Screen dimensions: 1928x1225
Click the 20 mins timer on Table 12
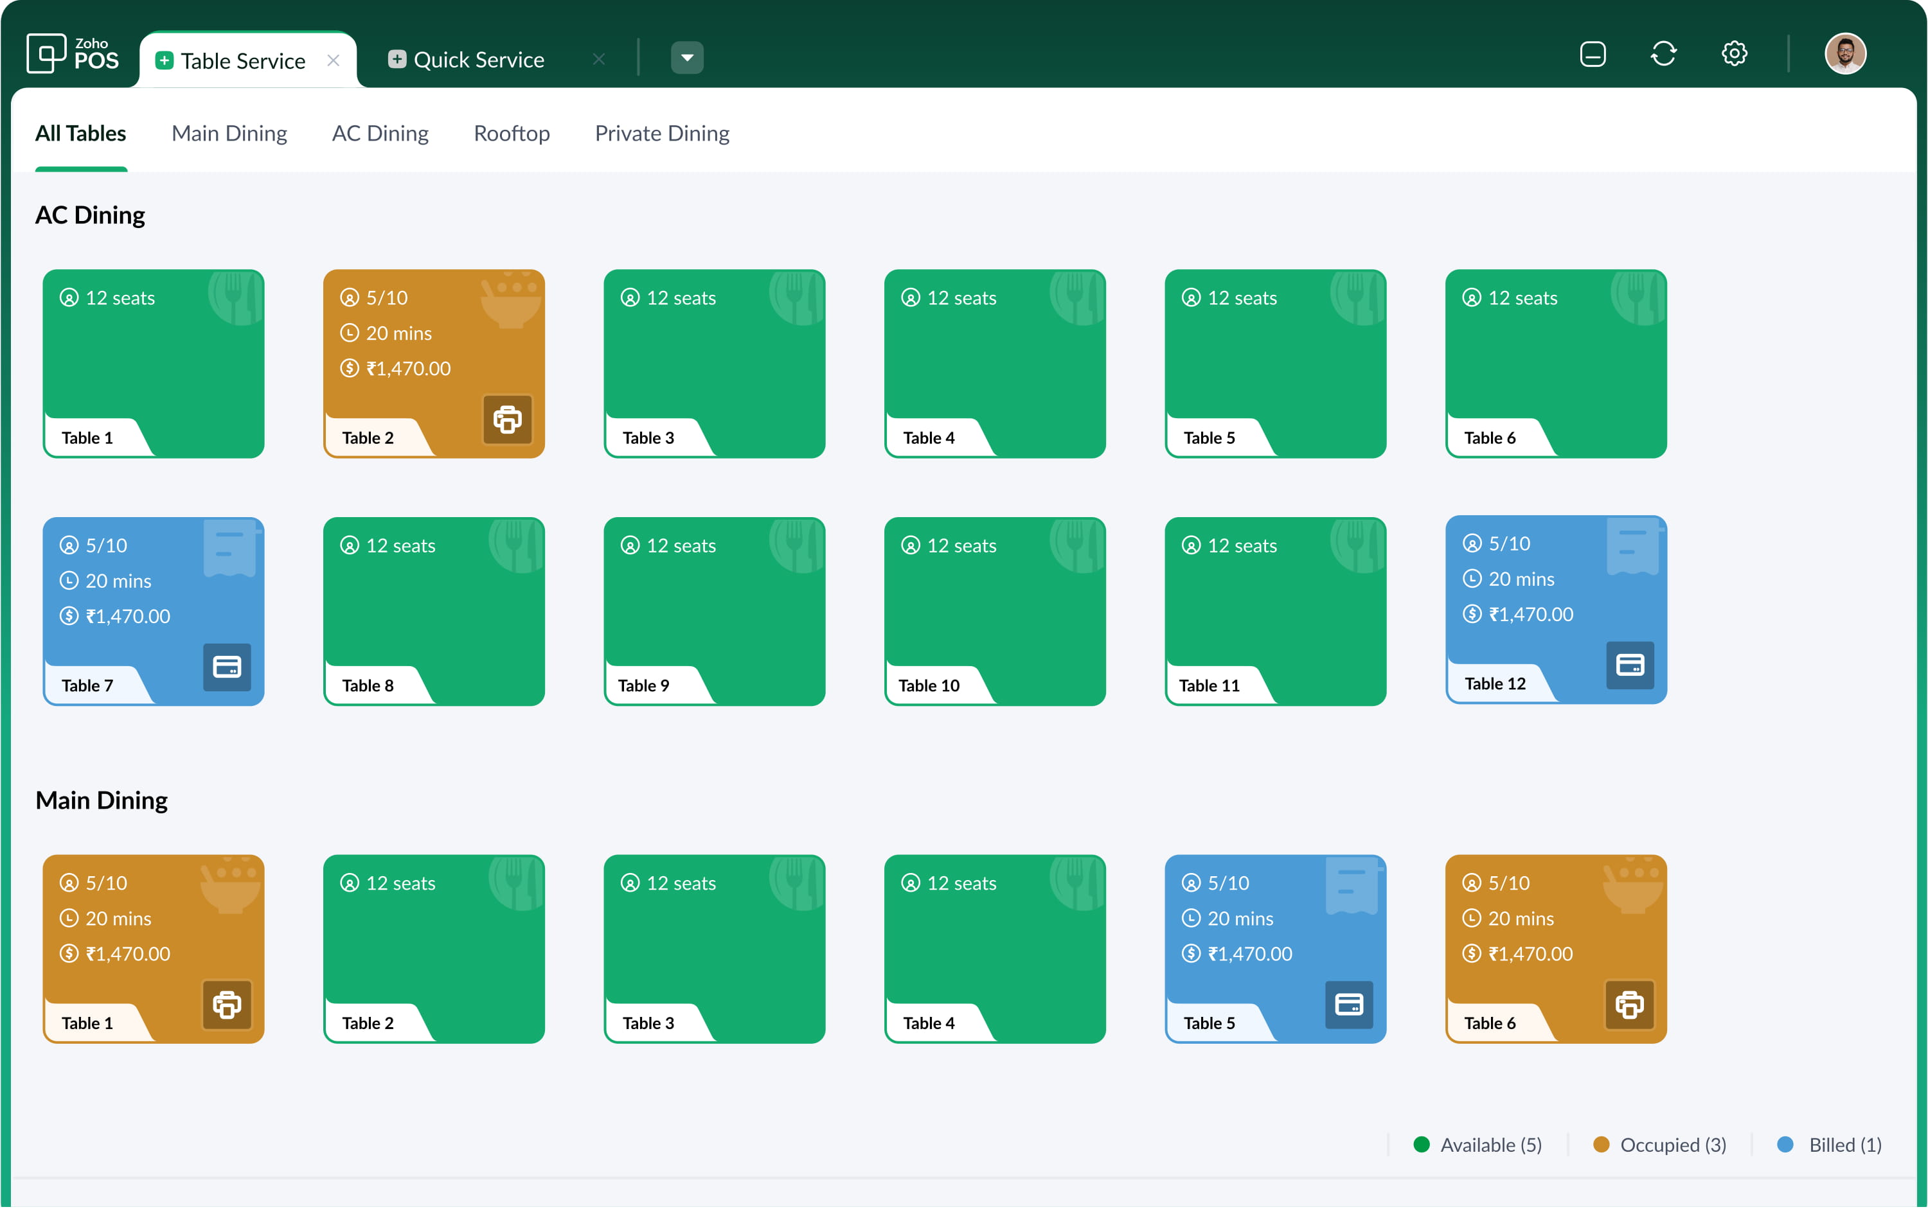[x=1521, y=579]
